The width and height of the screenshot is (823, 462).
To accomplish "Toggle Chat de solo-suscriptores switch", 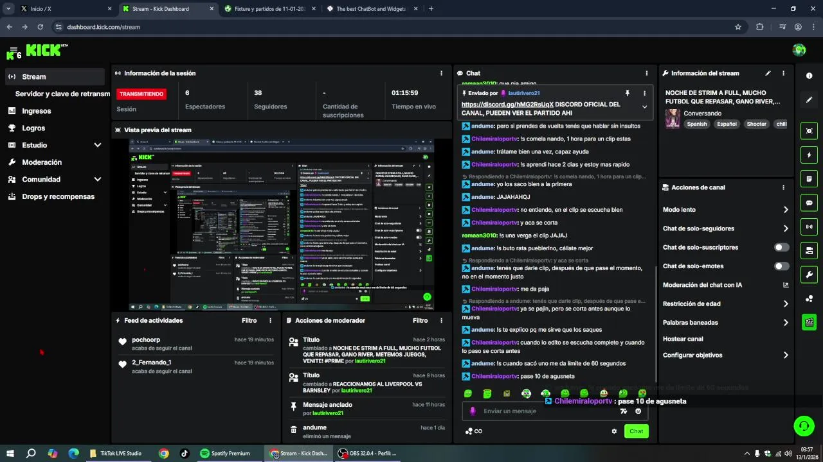I will point(782,247).
